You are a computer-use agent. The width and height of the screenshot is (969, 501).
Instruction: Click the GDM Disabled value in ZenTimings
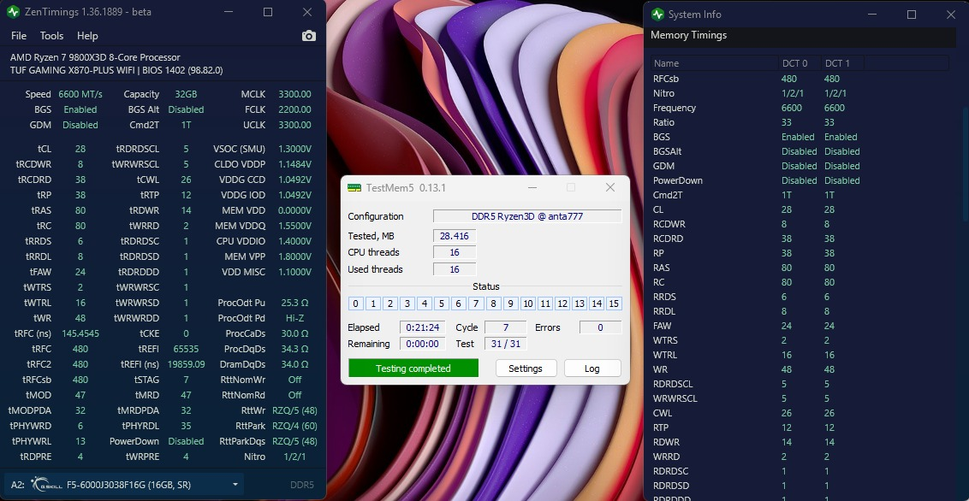click(80, 125)
